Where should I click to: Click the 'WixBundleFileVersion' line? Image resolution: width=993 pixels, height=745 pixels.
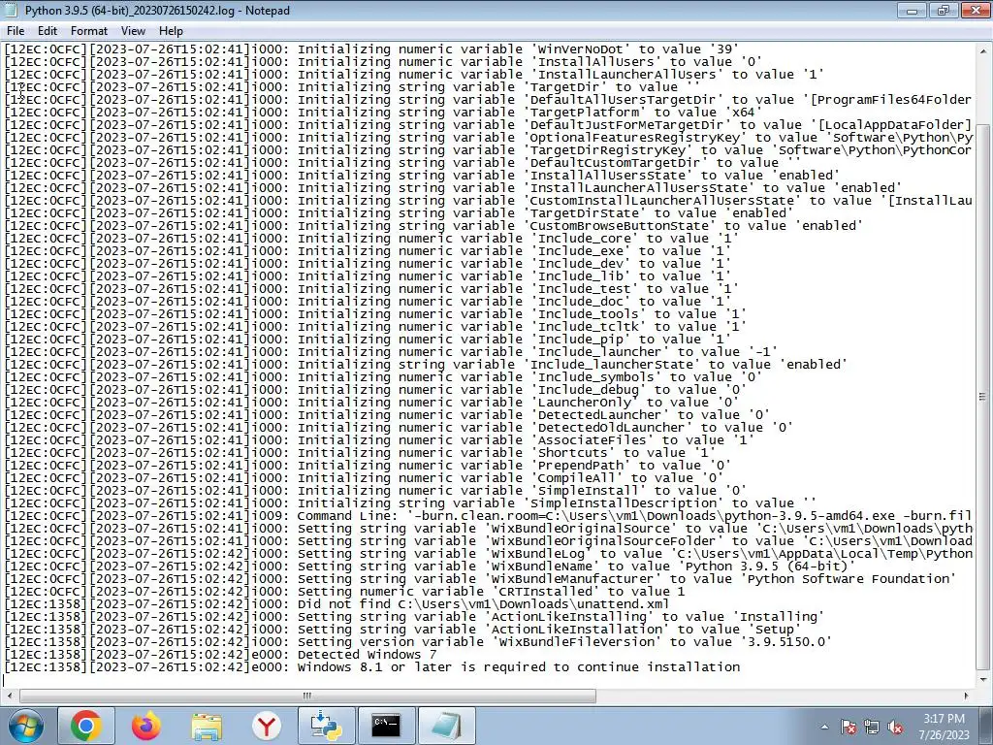pos(418,642)
